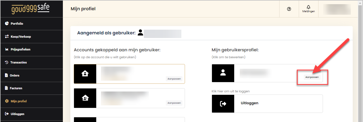Click Aanpassen on the first account
The width and height of the screenshot is (363, 122).
click(174, 79)
